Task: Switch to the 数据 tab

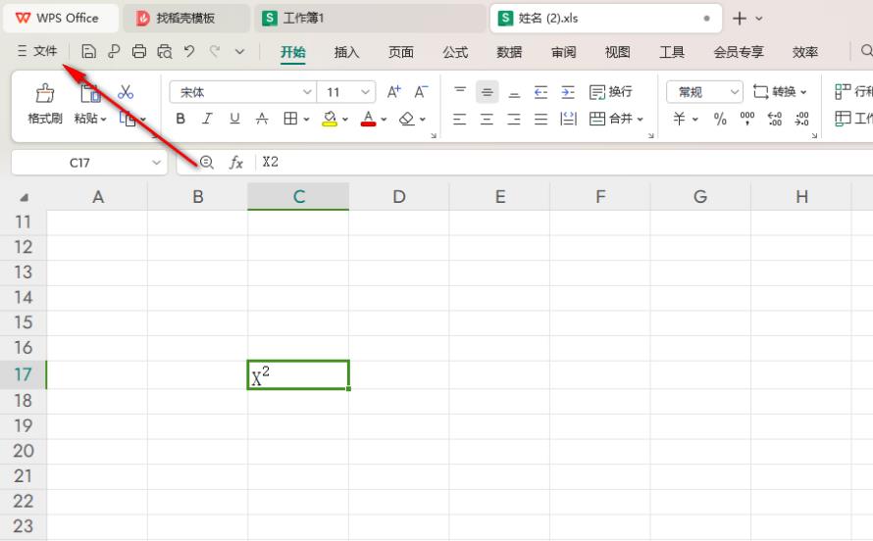Action: pyautogui.click(x=509, y=52)
